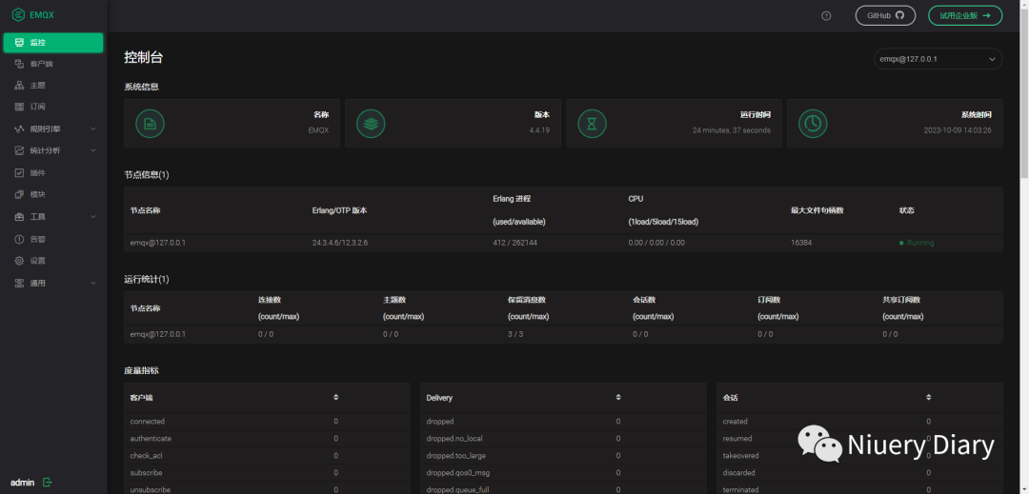Screen dimensions: 1029x494
Task: Click the Running status label
Action: tap(920, 243)
